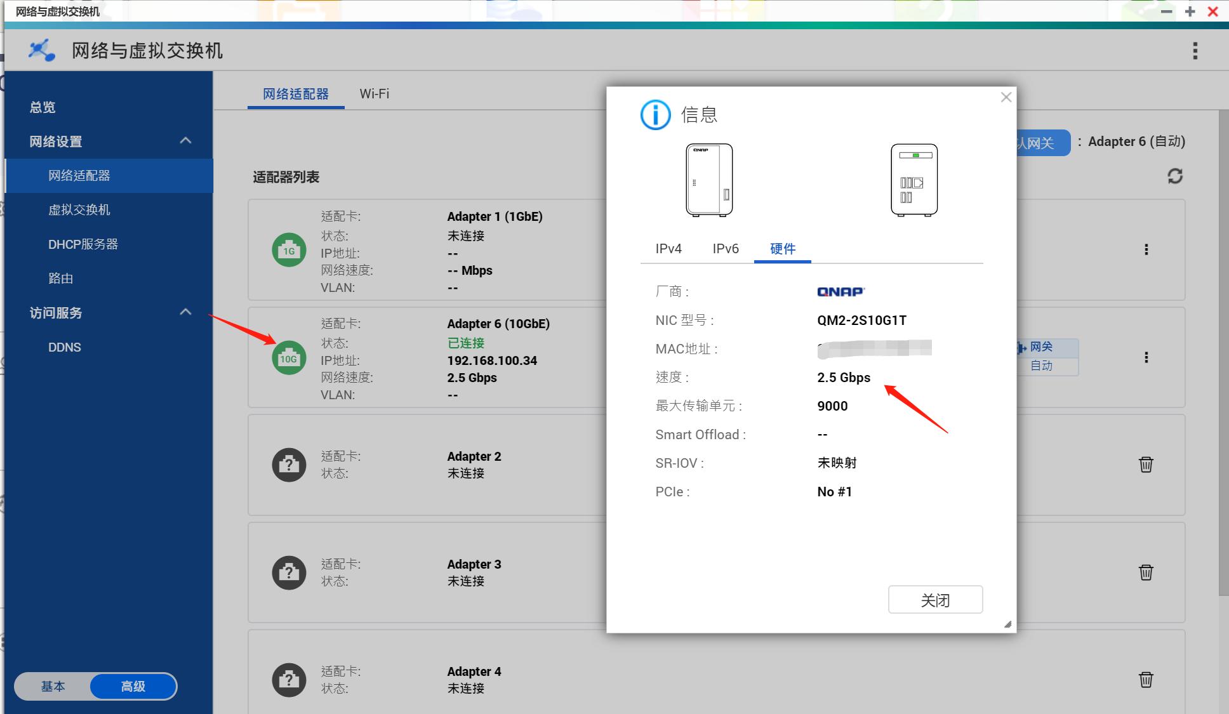Delete Adapter 4 using the trash icon
Viewport: 1229px width, 714px height.
click(x=1146, y=679)
